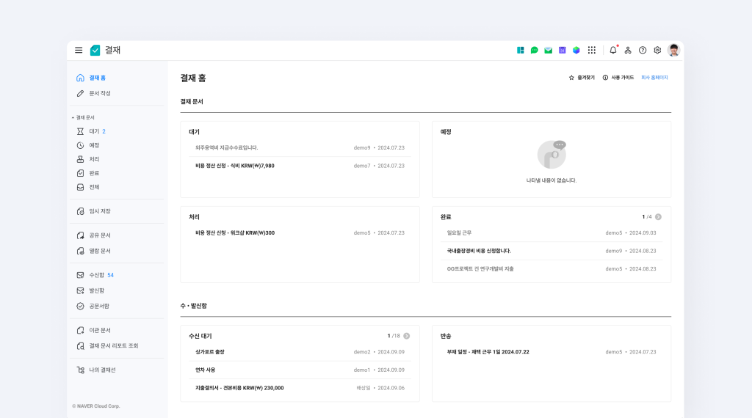Go to next page of 수신 대기

click(407, 336)
